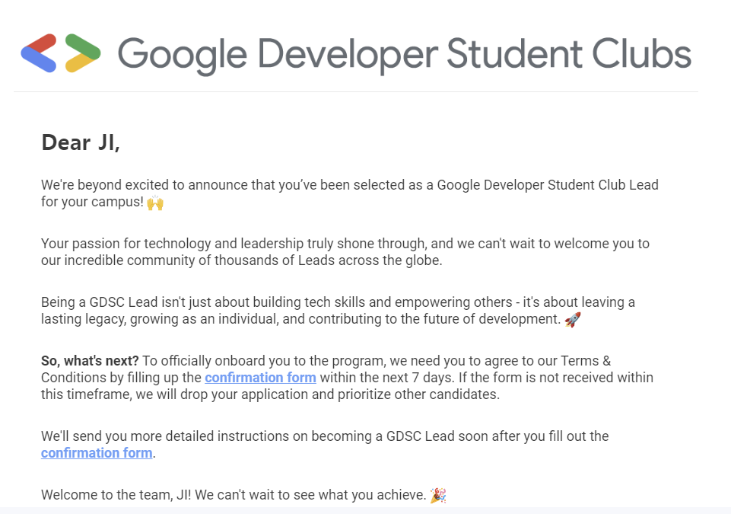Click the horizontal divider under header
The width and height of the screenshot is (731, 514).
point(356,92)
